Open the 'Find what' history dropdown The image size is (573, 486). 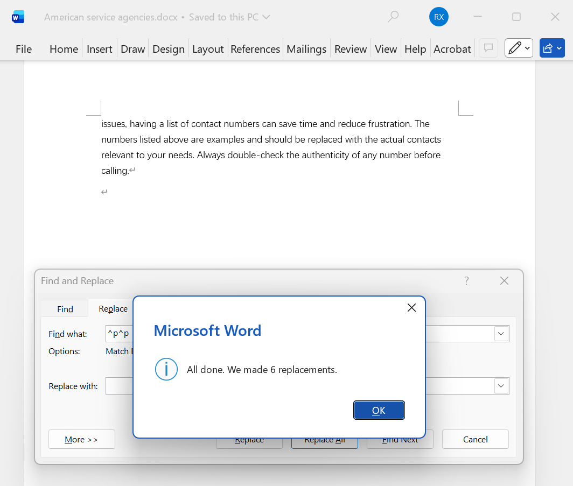tap(501, 334)
